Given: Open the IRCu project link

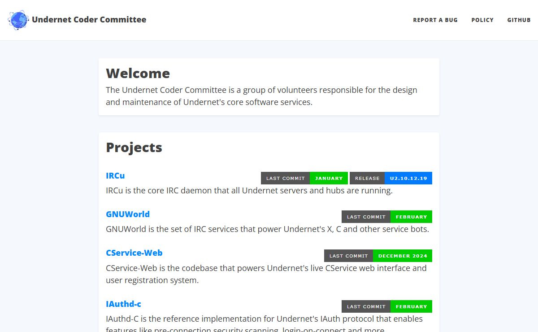Looking at the screenshot, I should click(115, 175).
